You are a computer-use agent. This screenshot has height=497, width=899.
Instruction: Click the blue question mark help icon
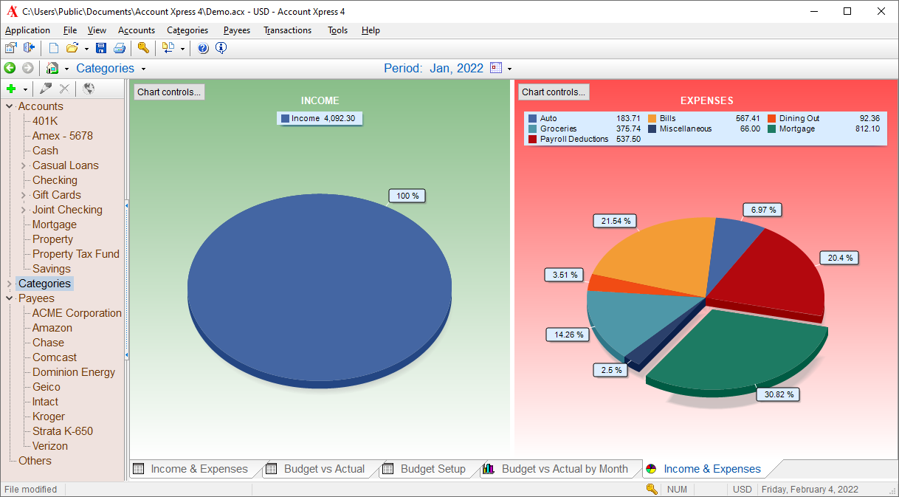pos(203,48)
